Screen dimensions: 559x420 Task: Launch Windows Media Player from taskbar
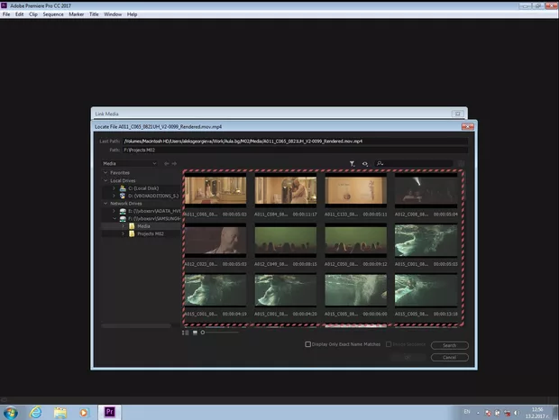84,411
